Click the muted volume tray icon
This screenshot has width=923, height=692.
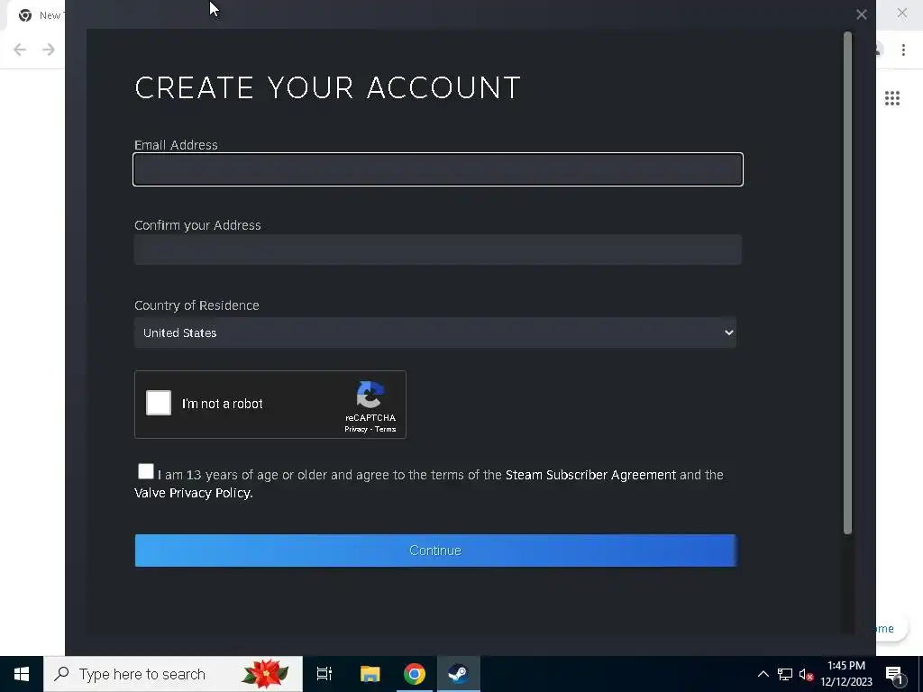point(806,674)
